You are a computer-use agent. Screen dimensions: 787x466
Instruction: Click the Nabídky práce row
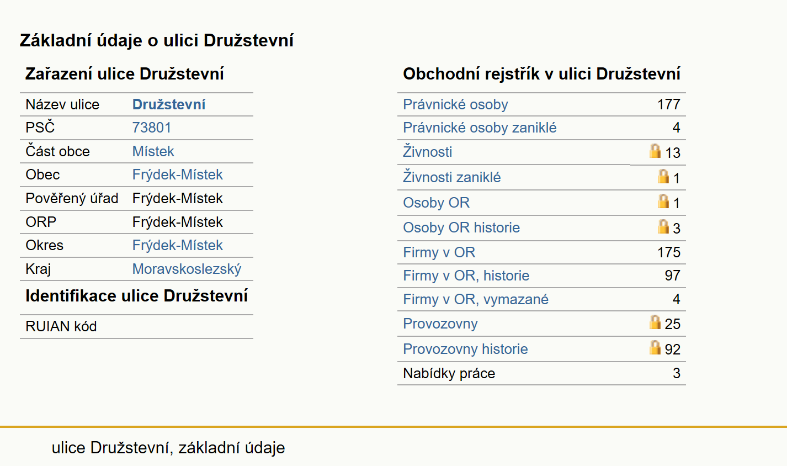(541, 373)
